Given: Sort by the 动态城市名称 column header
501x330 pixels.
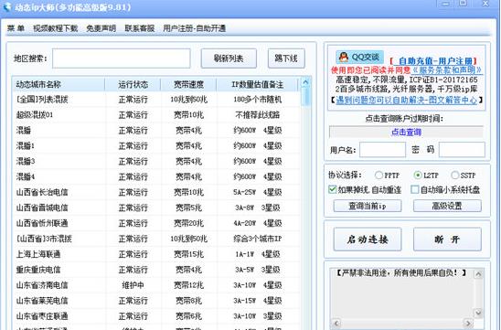Looking at the screenshot, I should (x=59, y=85).
